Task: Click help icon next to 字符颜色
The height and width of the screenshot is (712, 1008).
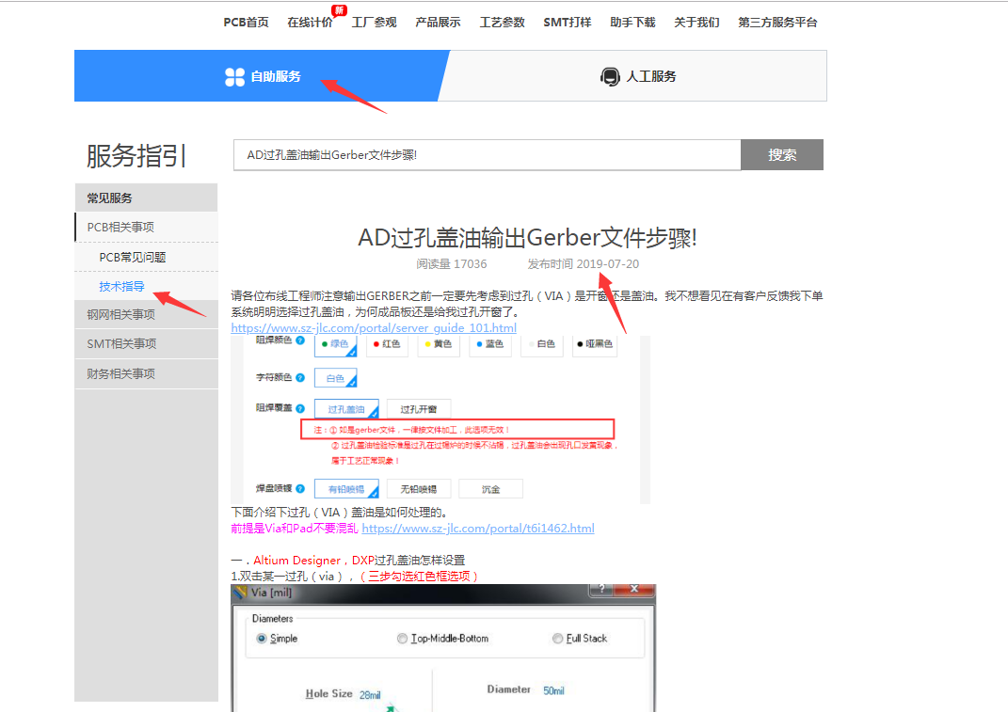Action: pos(300,377)
